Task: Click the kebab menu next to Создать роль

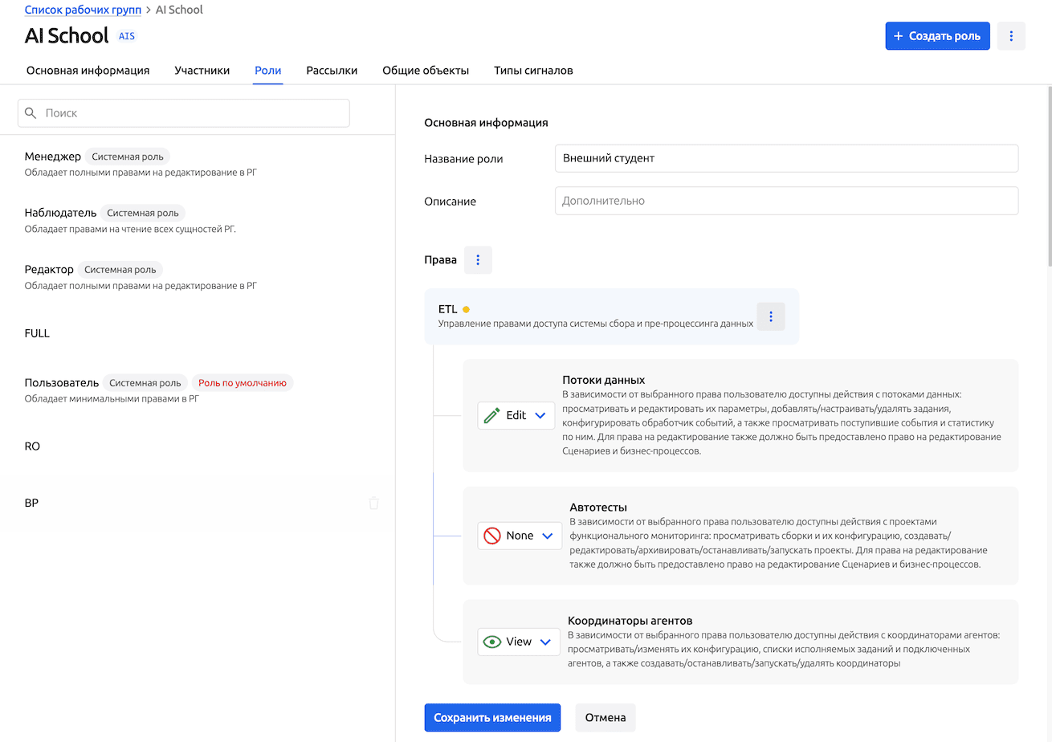Action: pyautogui.click(x=1011, y=36)
